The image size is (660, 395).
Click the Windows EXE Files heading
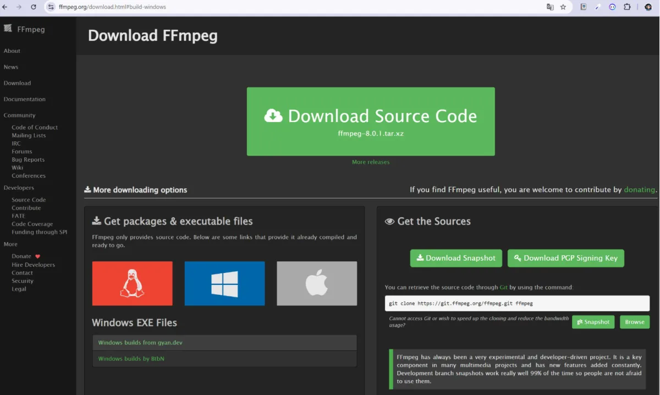point(134,322)
